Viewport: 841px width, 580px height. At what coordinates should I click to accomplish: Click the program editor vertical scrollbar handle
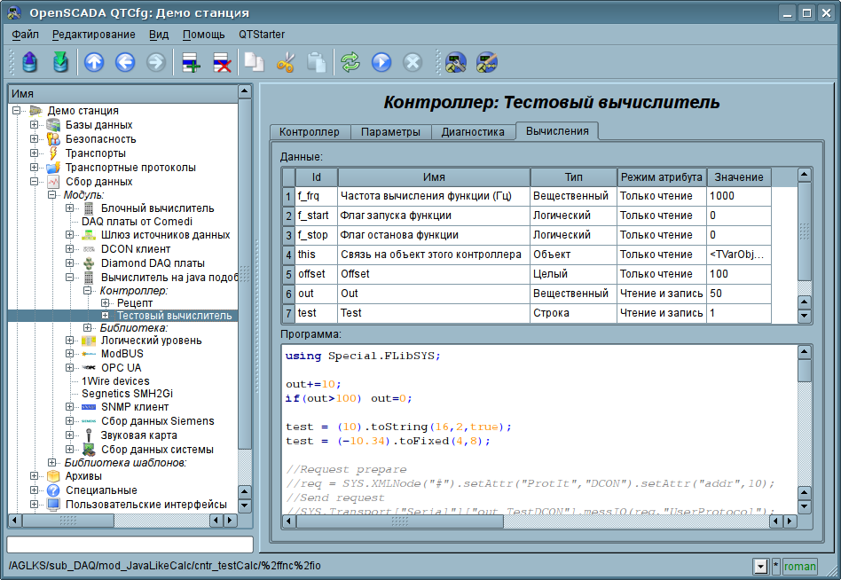click(804, 371)
